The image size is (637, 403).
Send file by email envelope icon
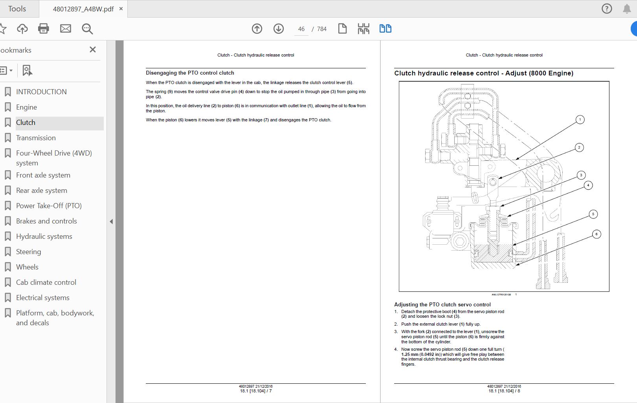point(66,29)
